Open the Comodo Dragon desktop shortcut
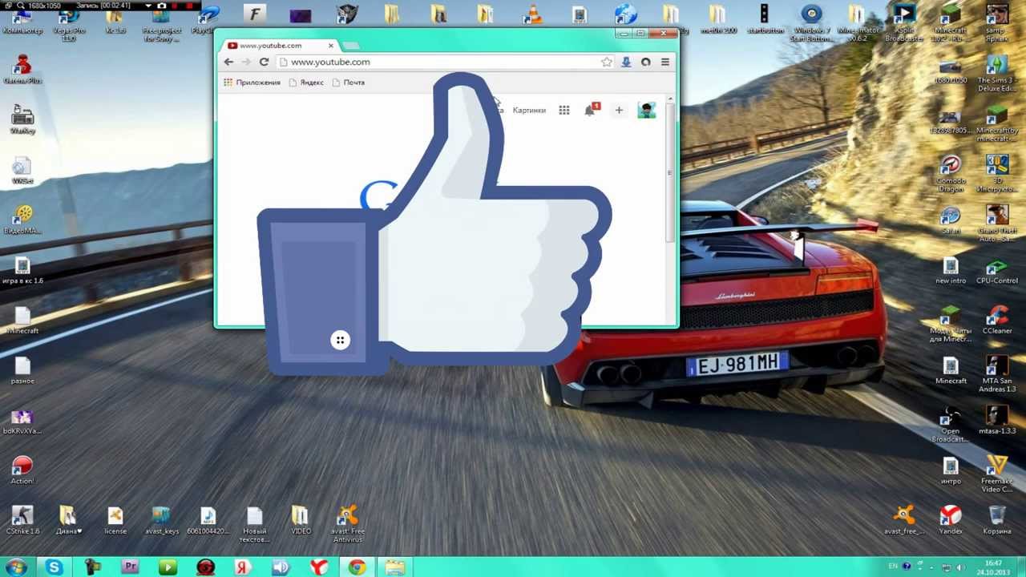The width and height of the screenshot is (1026, 577). (x=951, y=173)
